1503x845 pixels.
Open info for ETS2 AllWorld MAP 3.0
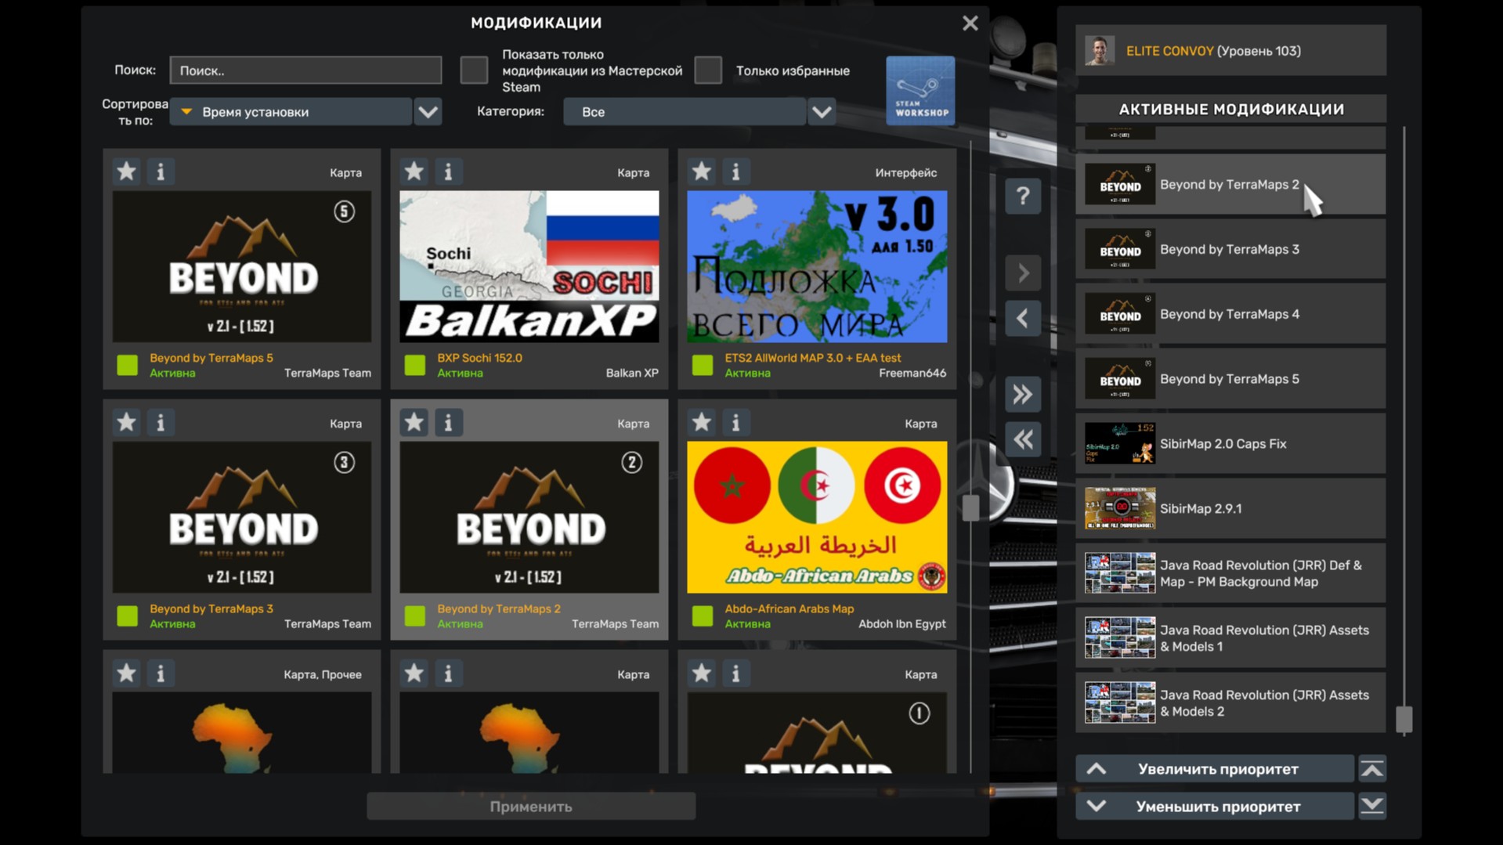click(x=735, y=172)
